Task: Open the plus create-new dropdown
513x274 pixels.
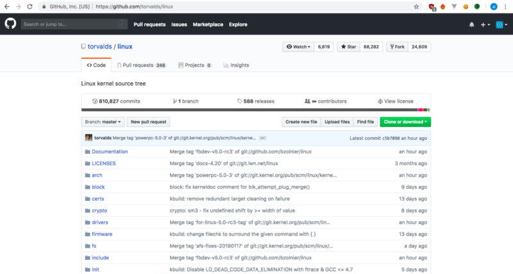Action: [485, 24]
